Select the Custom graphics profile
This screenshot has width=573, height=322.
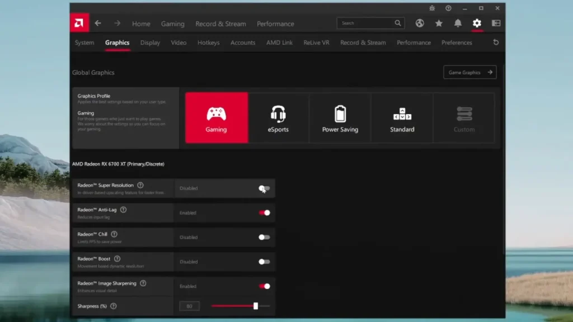pos(464,117)
